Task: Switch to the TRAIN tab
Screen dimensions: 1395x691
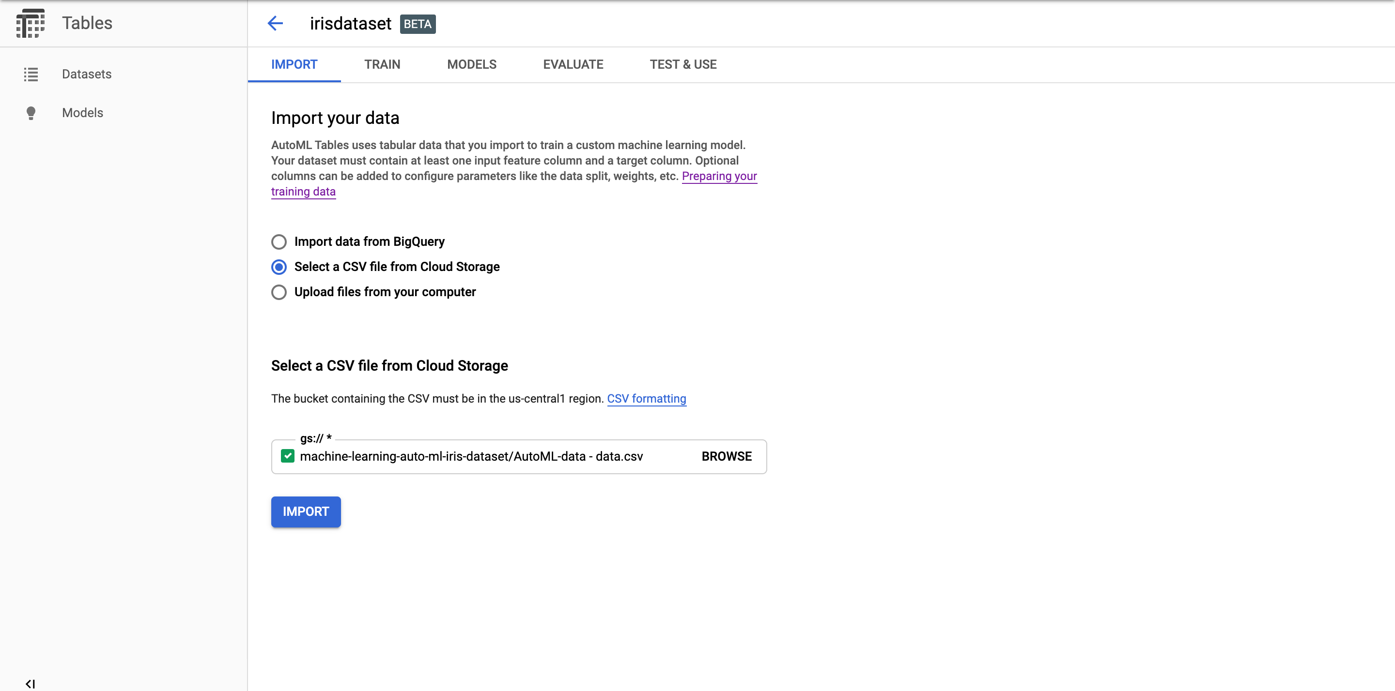Action: click(382, 64)
